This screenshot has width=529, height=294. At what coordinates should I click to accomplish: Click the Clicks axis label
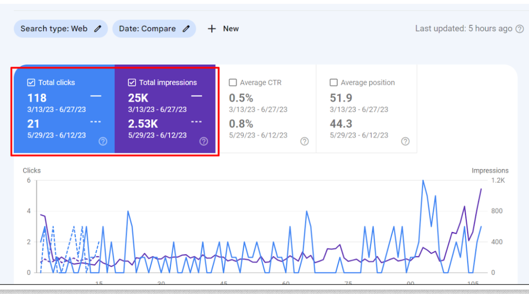(x=32, y=170)
